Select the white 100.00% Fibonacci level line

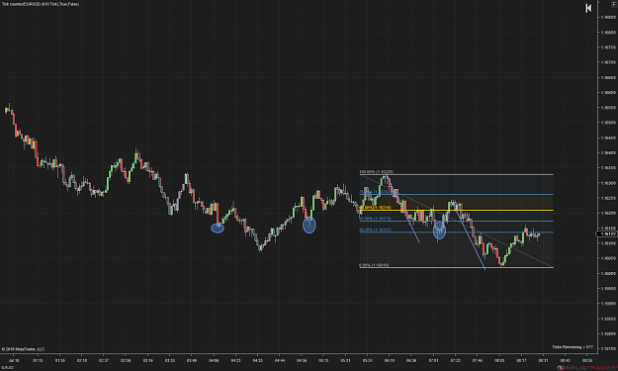pyautogui.click(x=457, y=174)
